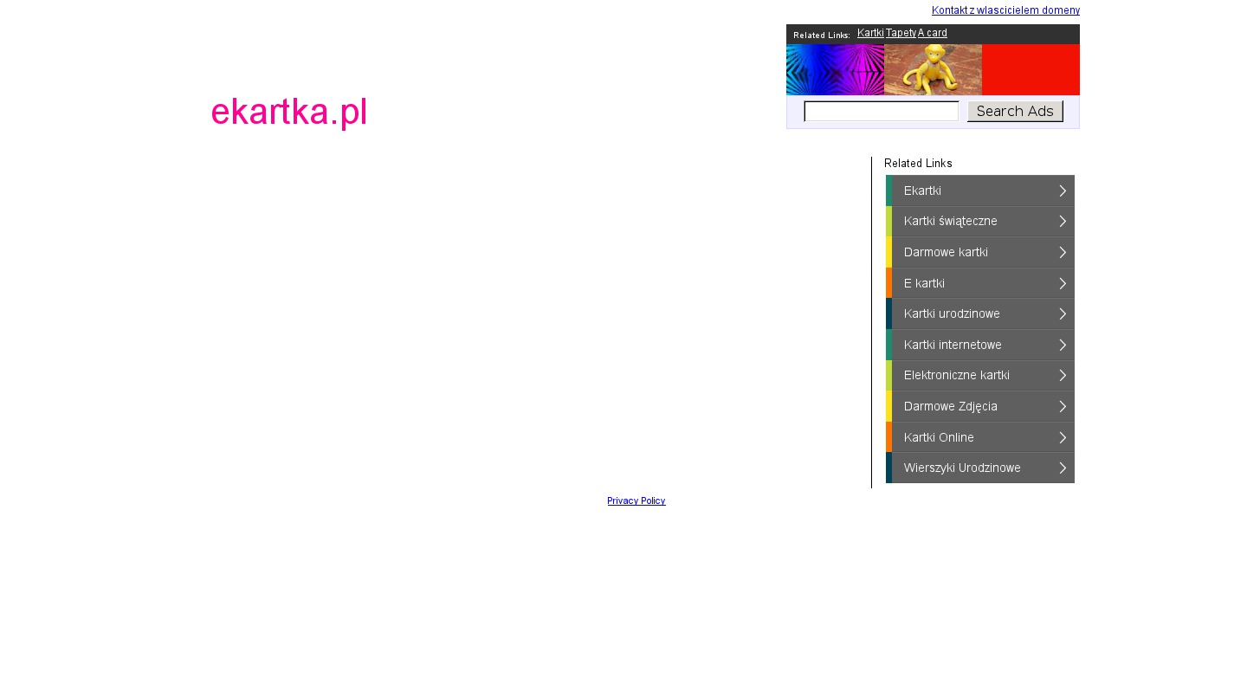
Task: Click the arrow icon beside E kartki
Action: point(1063,283)
